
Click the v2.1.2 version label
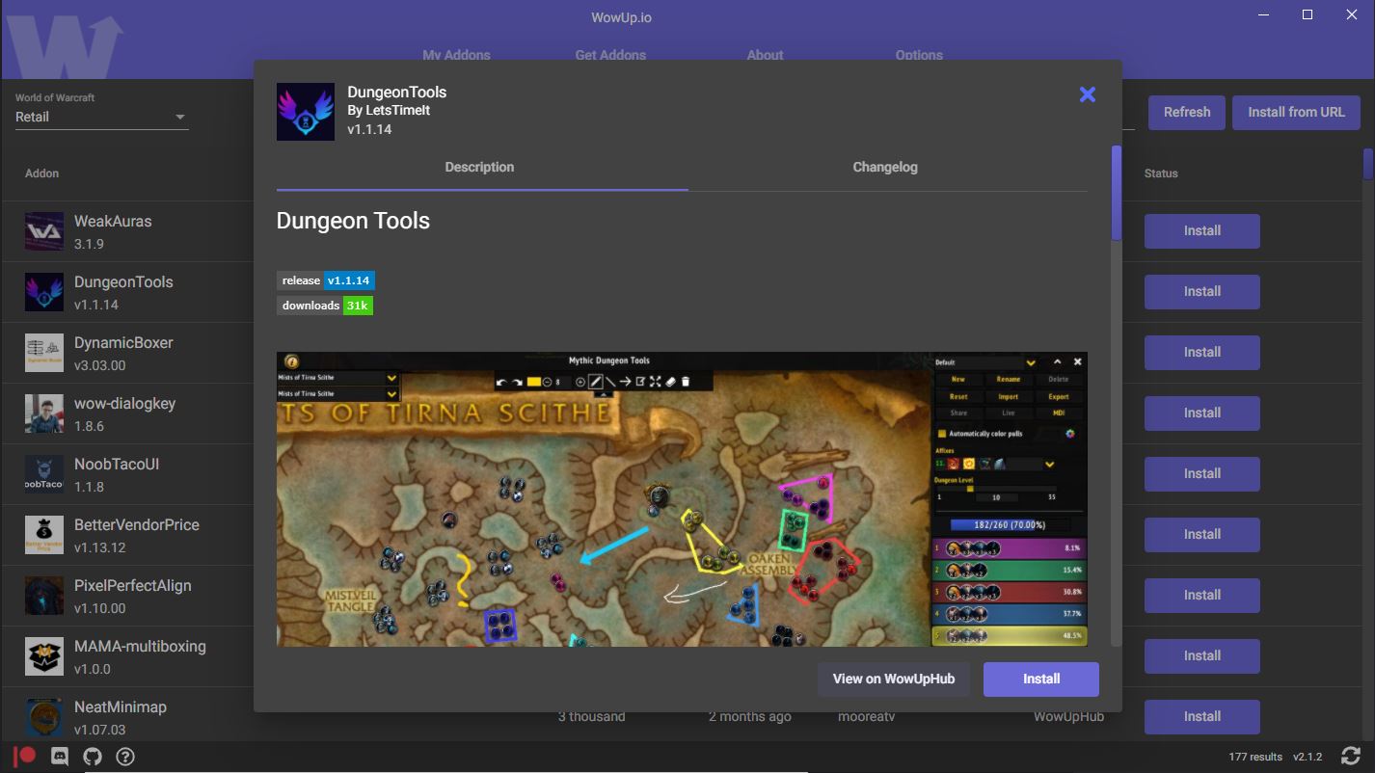(1308, 757)
